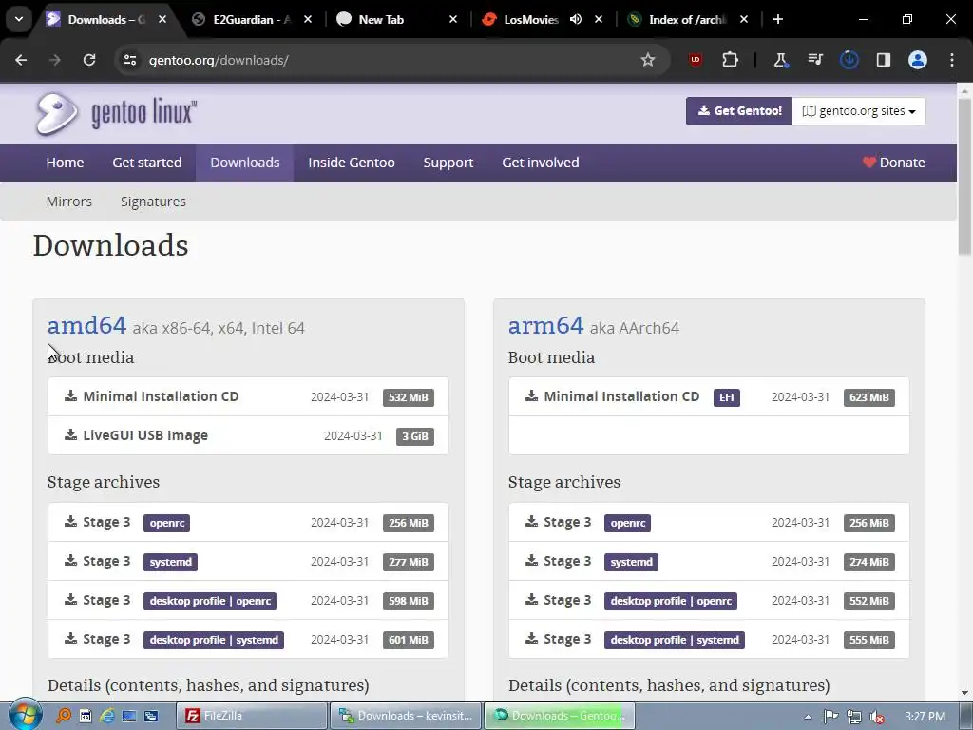Open the tab search dropdown arrow
This screenshot has height=730, width=973.
tap(19, 19)
